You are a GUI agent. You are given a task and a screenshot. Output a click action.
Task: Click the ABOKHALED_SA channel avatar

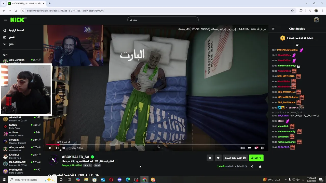53,160
